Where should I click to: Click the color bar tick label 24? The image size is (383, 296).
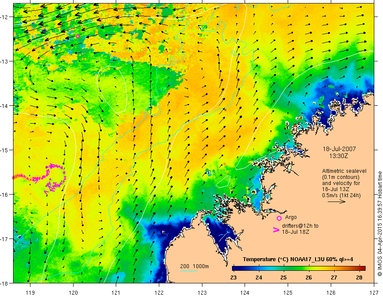click(x=259, y=277)
